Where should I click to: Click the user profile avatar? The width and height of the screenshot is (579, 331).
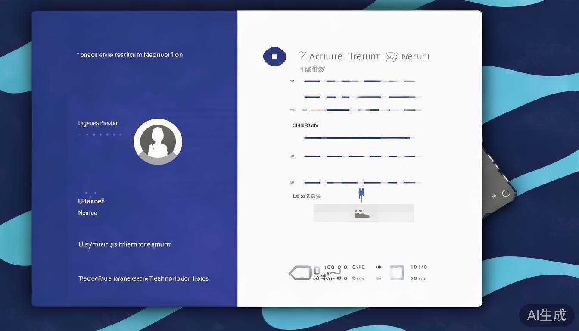click(x=158, y=142)
